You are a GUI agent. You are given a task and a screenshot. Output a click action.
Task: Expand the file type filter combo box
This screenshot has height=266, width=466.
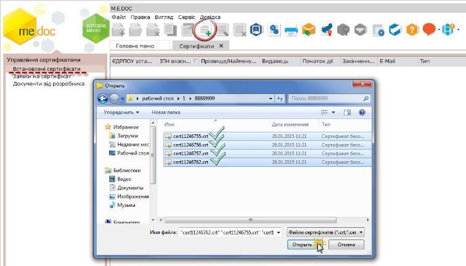pyautogui.click(x=325, y=233)
